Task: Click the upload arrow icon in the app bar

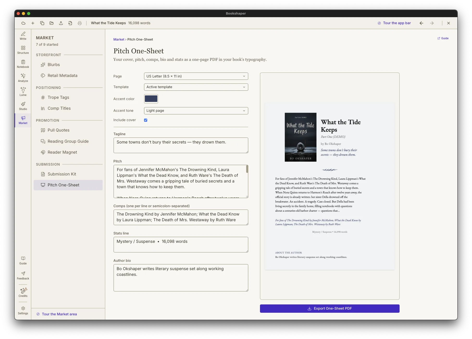Action: 61,23
